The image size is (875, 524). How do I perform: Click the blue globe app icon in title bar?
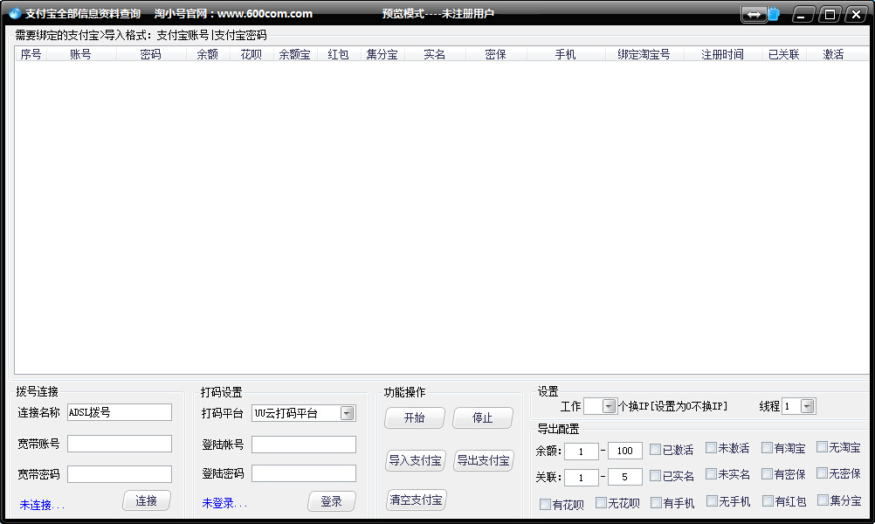(x=15, y=13)
